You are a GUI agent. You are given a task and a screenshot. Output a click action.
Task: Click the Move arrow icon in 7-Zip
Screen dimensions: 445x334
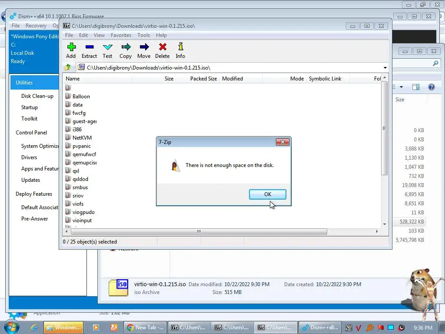(144, 47)
